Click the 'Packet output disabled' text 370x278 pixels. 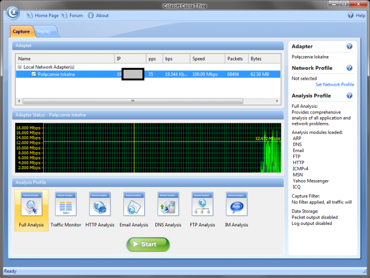(x=315, y=217)
